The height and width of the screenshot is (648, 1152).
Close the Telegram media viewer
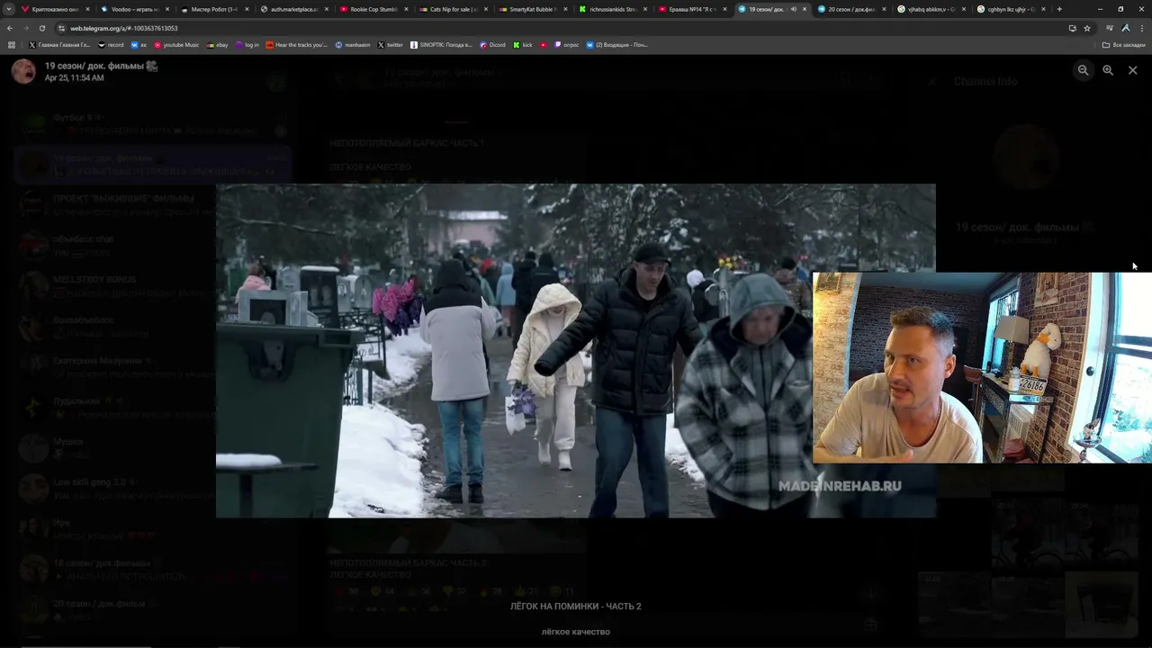pos(1132,70)
